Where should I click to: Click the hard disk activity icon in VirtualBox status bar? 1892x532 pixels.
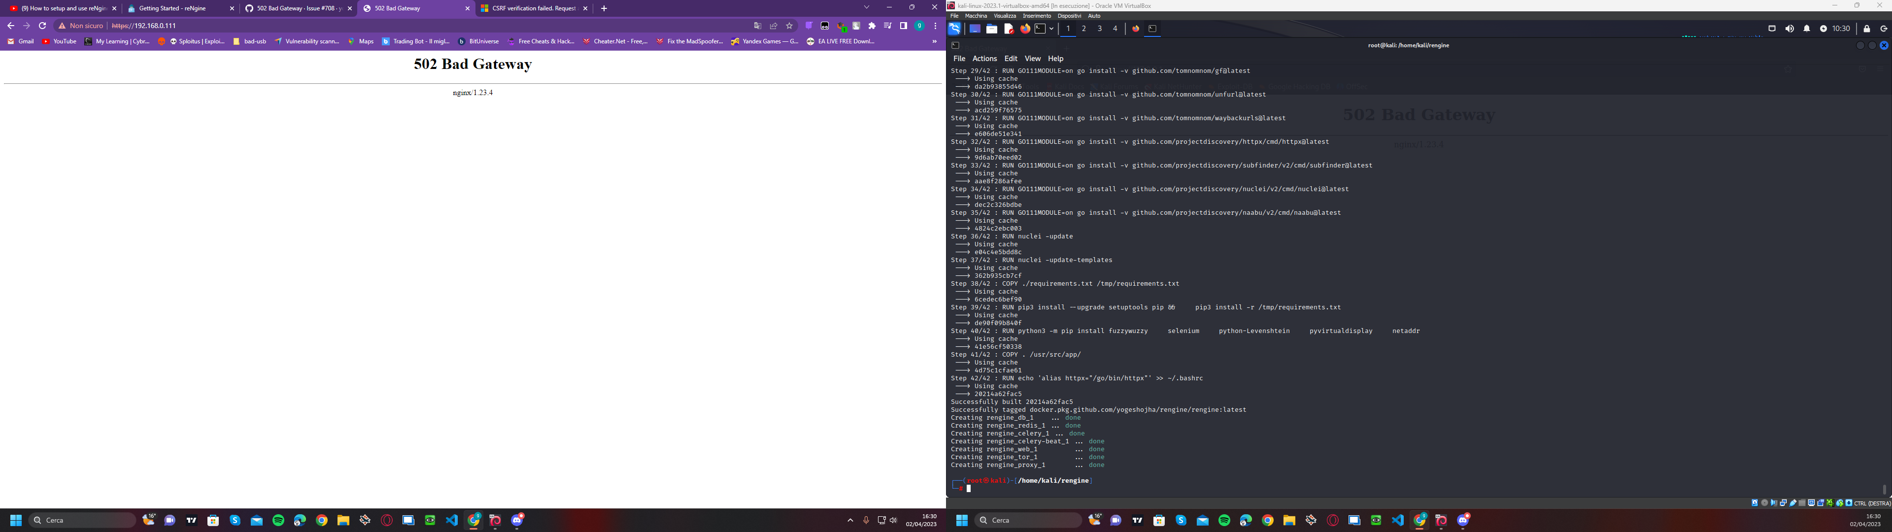point(1756,503)
